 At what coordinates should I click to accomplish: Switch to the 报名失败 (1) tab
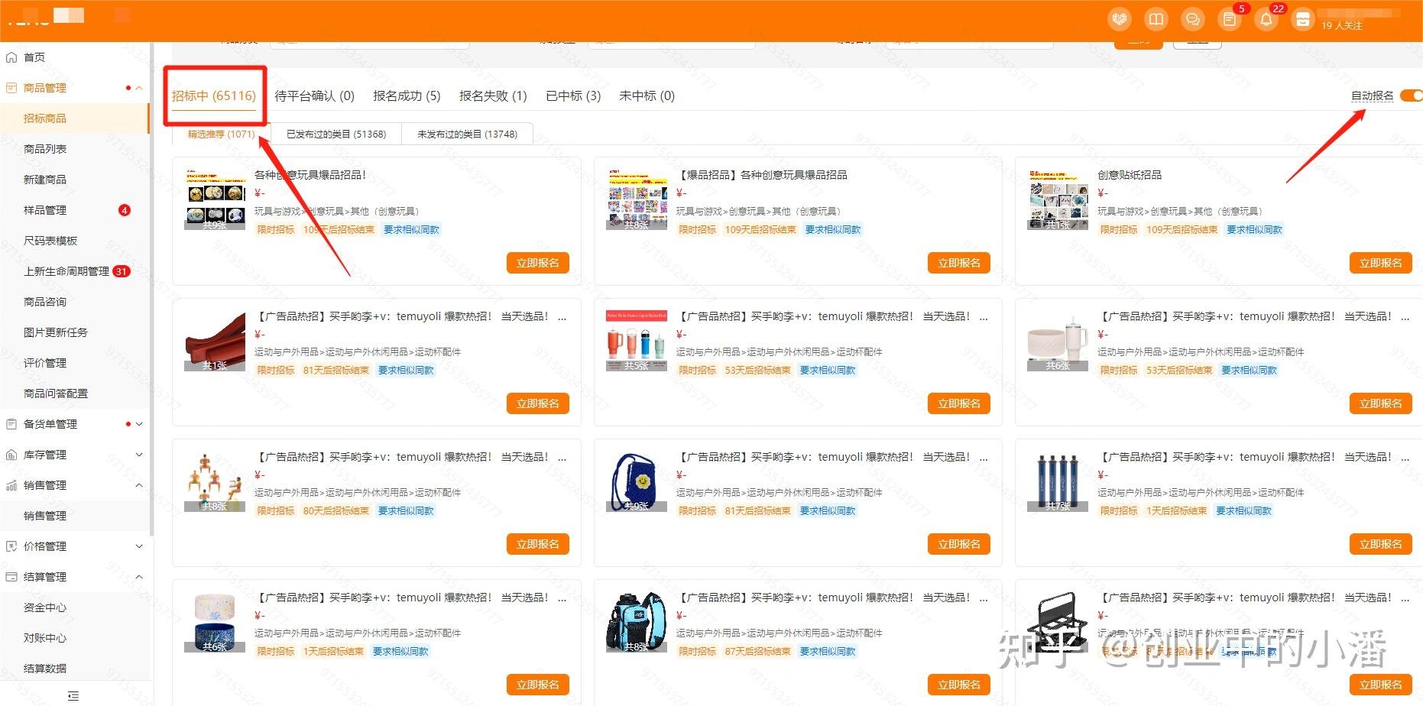(x=493, y=96)
